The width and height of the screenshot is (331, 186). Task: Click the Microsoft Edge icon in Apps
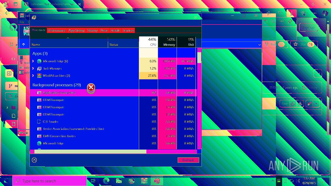pyautogui.click(x=39, y=61)
